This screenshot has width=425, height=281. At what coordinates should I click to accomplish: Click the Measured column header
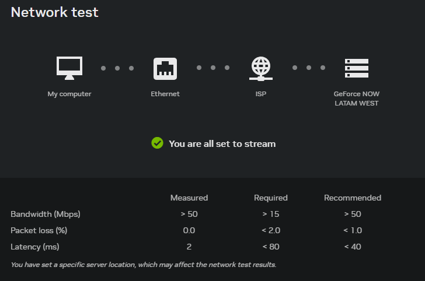189,198
